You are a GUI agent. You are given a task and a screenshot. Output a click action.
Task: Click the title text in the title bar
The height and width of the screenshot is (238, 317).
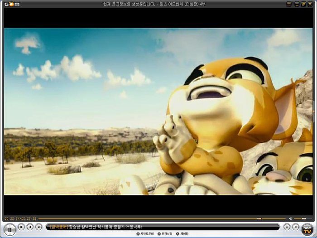tap(154, 4)
